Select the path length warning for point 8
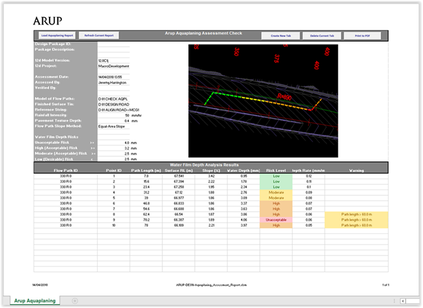423x308 pixels. tap(357, 214)
